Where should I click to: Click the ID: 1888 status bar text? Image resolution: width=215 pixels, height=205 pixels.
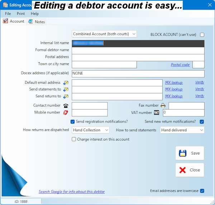click(21, 201)
